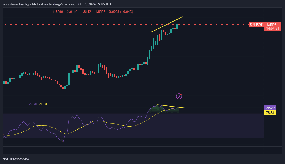Screen dimensions: 285x164
Task: Select the yellow trendline above price candles
Action: coord(167,24)
